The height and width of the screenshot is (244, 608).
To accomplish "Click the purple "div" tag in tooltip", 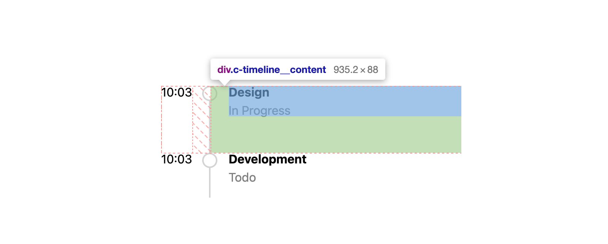I will (x=224, y=70).
